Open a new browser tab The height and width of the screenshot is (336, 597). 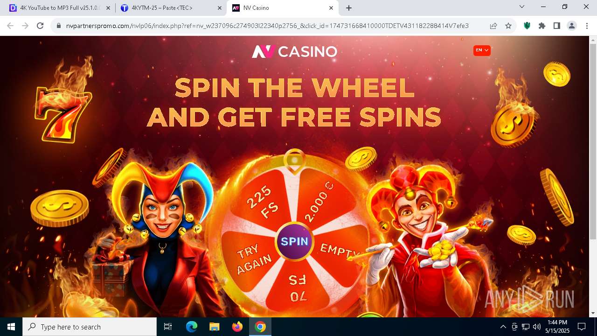point(348,8)
